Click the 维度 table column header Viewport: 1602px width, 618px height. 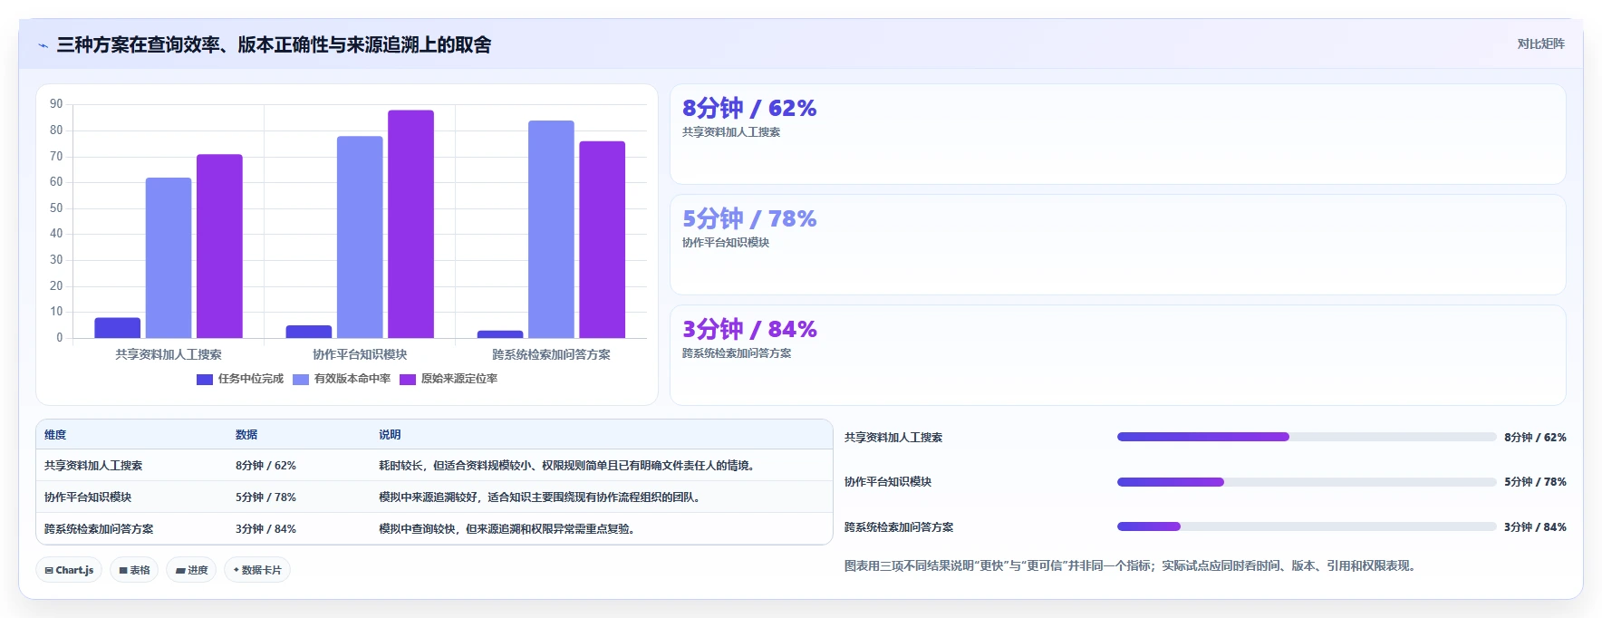coord(55,435)
